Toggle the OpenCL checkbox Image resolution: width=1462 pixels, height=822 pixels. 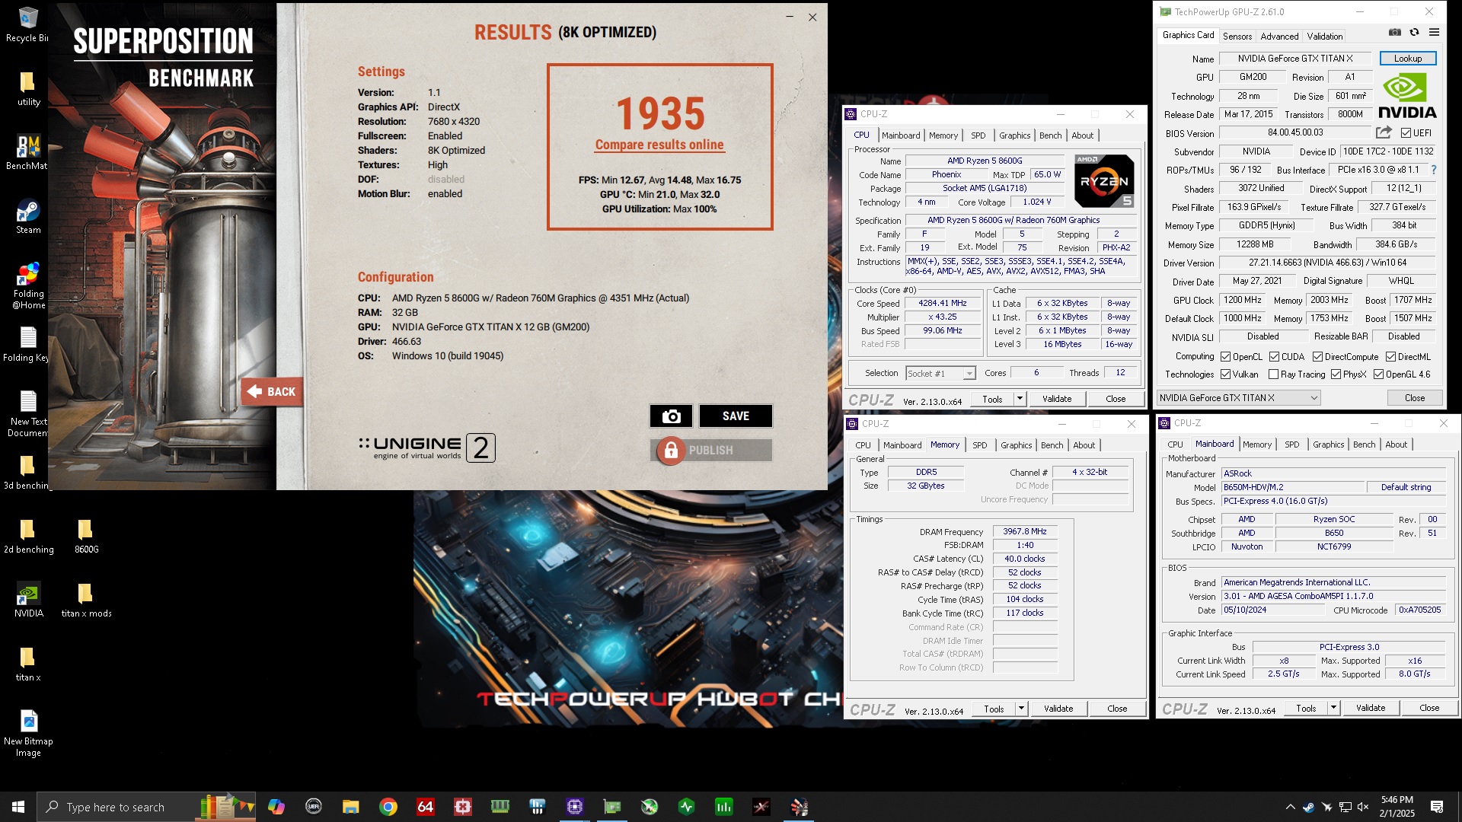coord(1225,357)
